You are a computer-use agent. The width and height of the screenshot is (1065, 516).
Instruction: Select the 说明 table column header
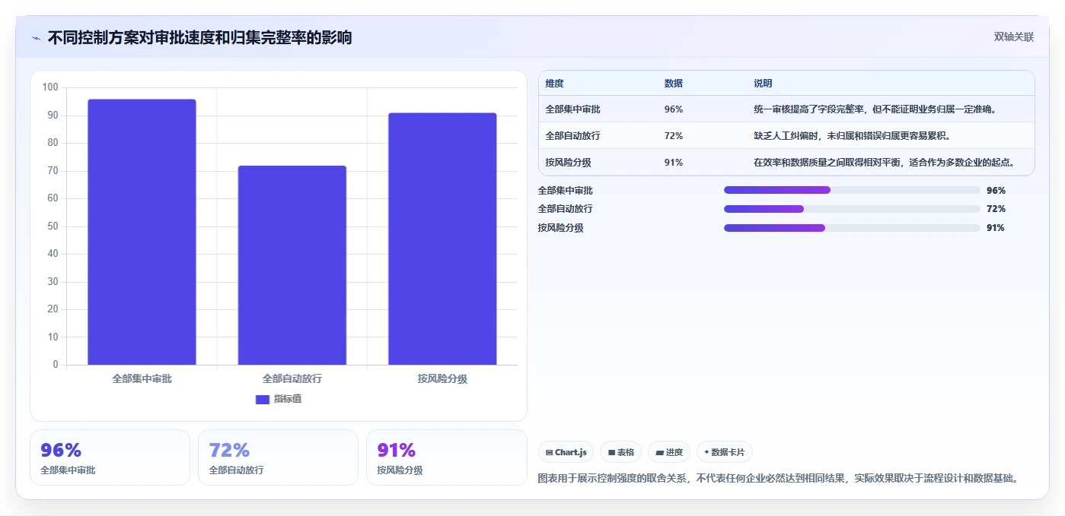click(x=763, y=84)
